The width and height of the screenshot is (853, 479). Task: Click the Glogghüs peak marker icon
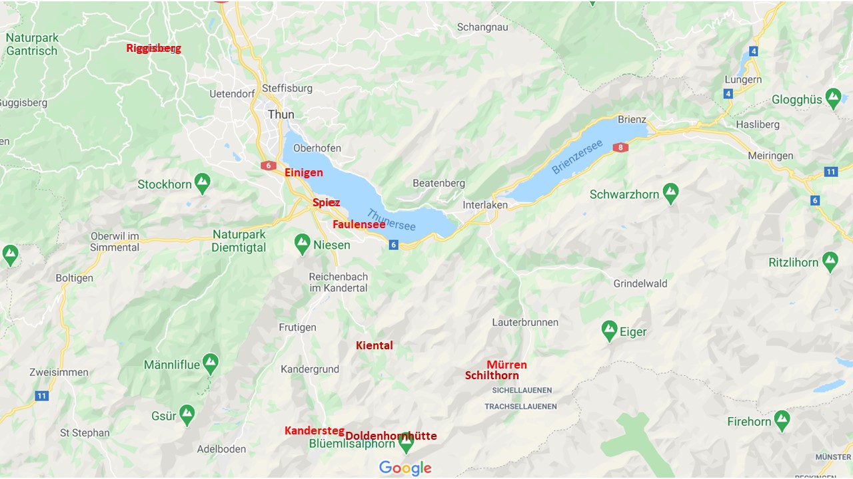(833, 98)
